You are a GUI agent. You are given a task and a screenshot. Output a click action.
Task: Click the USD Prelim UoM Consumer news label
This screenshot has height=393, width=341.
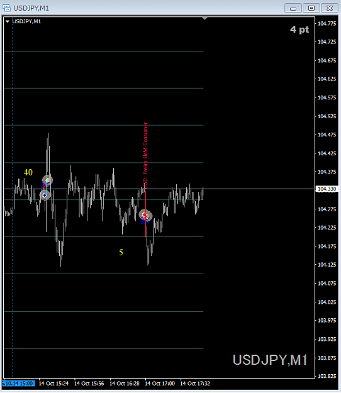pyautogui.click(x=145, y=155)
